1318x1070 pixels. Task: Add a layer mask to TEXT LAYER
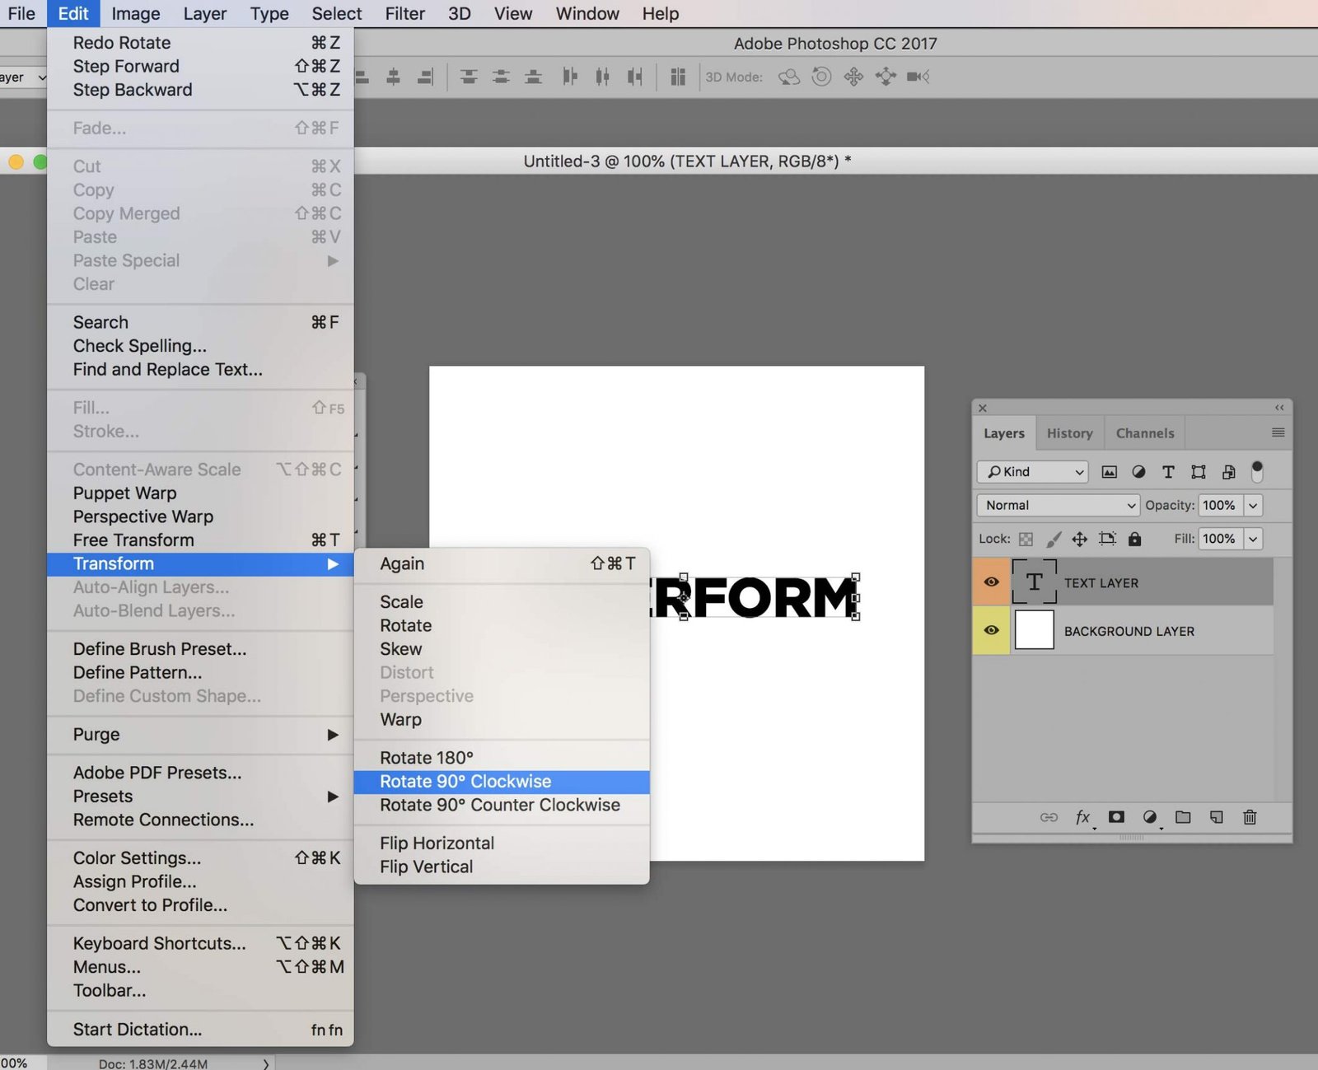tap(1116, 817)
